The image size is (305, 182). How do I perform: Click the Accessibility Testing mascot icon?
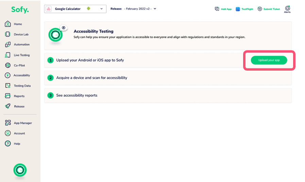point(56,35)
